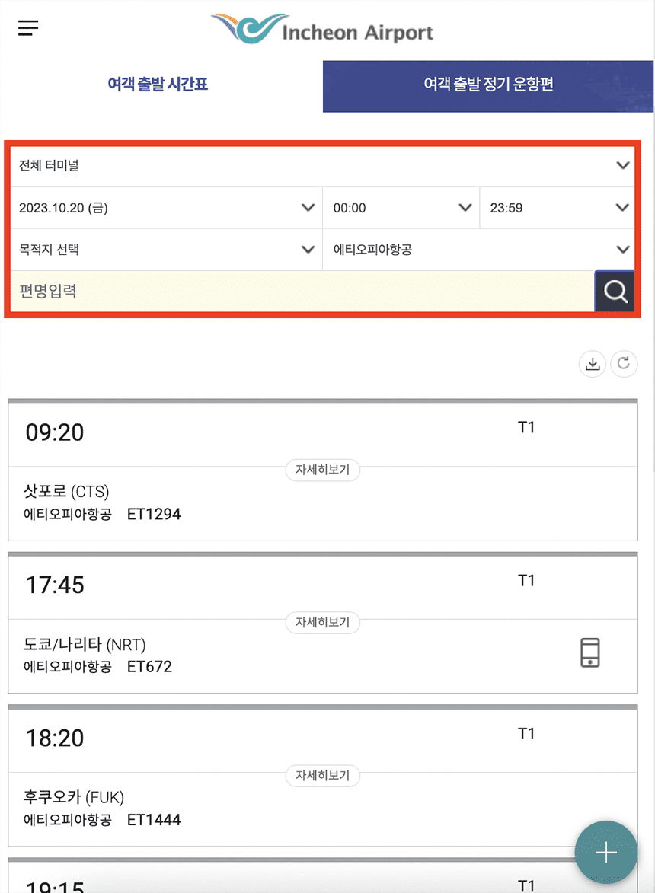655x893 pixels.
Task: Select the 여객 출발 시간표 tab
Action: tap(157, 85)
